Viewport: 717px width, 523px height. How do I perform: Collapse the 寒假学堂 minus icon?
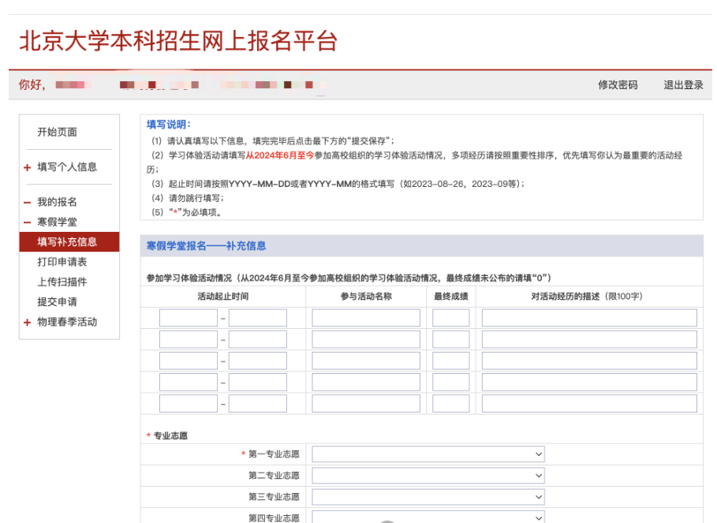click(x=28, y=222)
